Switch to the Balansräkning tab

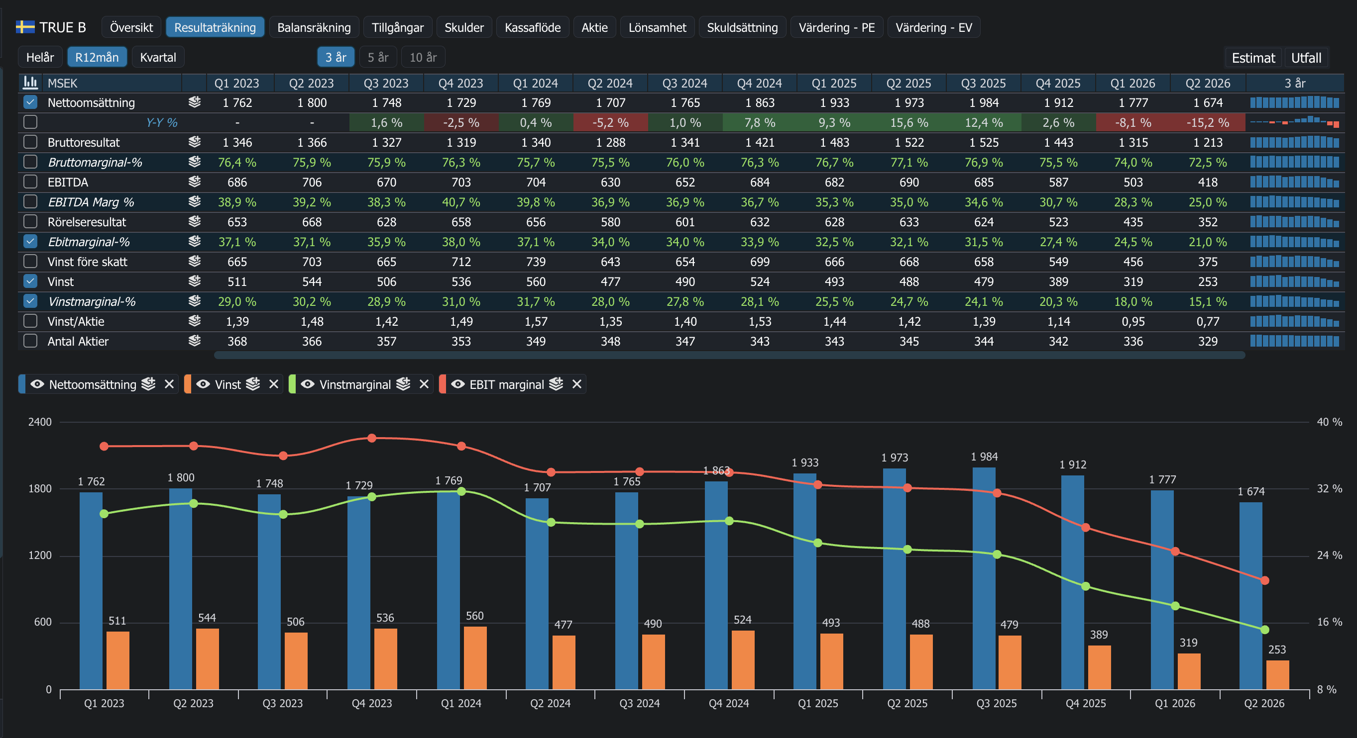(x=314, y=27)
